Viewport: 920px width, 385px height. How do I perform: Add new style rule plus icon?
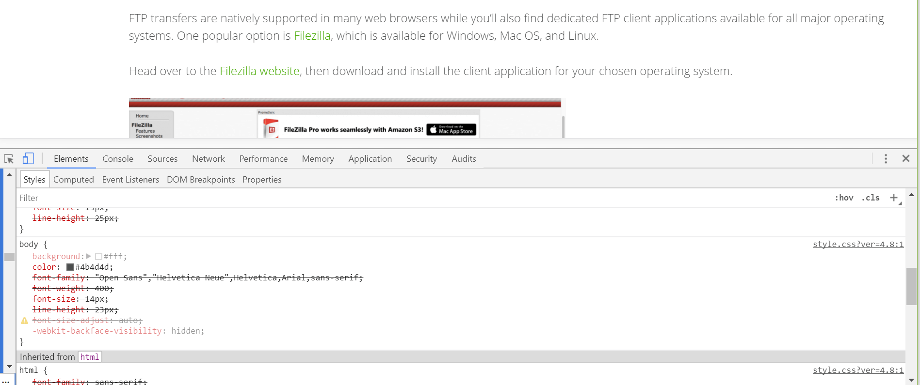894,198
